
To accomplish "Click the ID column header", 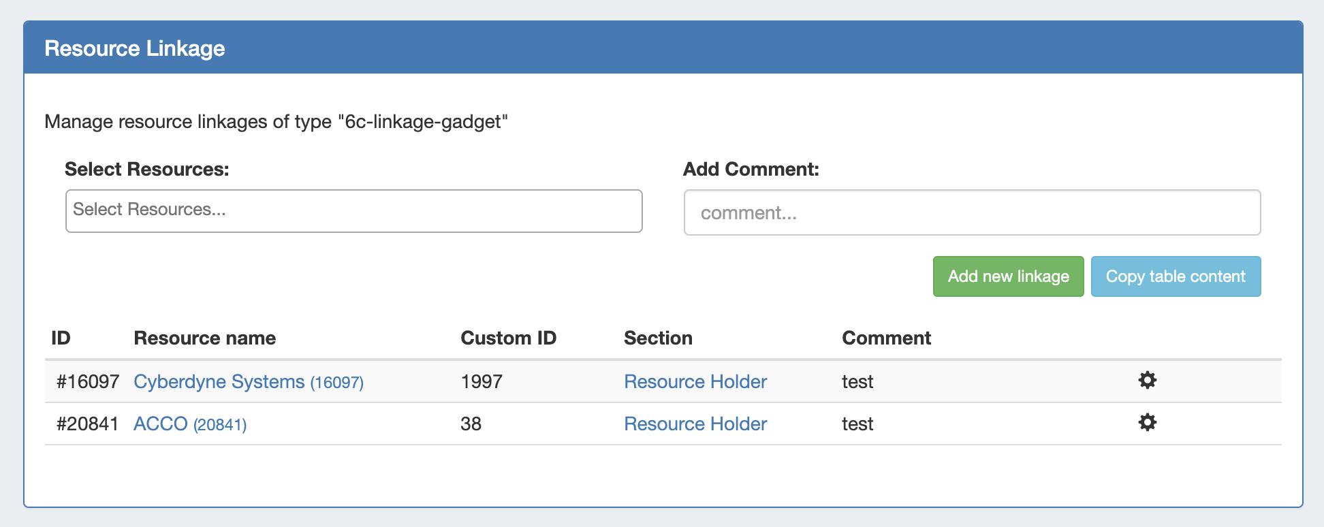I will coord(61,338).
